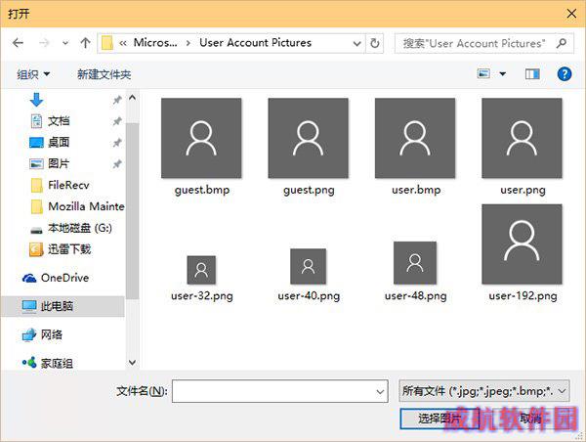Go back with the left arrow

coord(18,43)
